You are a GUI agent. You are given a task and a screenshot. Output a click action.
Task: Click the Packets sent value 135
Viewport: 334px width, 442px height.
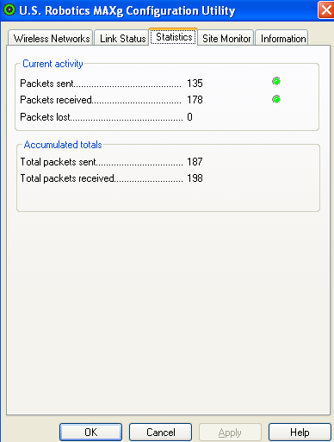(x=195, y=84)
